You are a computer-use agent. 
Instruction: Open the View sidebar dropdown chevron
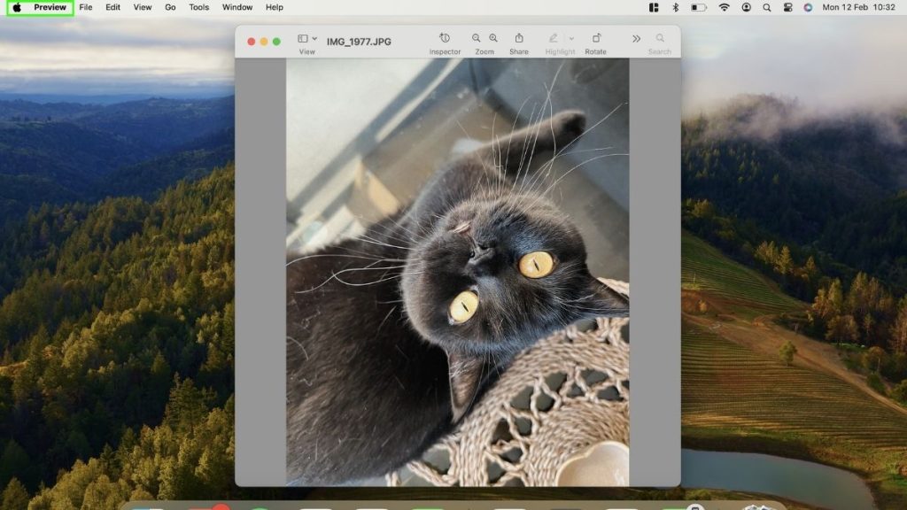(314, 39)
